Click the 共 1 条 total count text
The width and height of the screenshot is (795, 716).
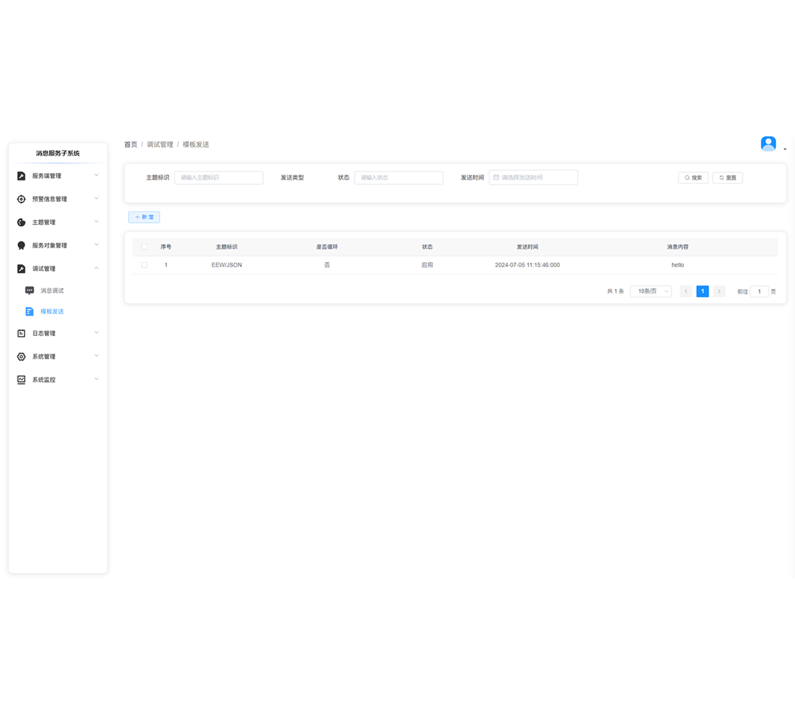pyautogui.click(x=615, y=292)
